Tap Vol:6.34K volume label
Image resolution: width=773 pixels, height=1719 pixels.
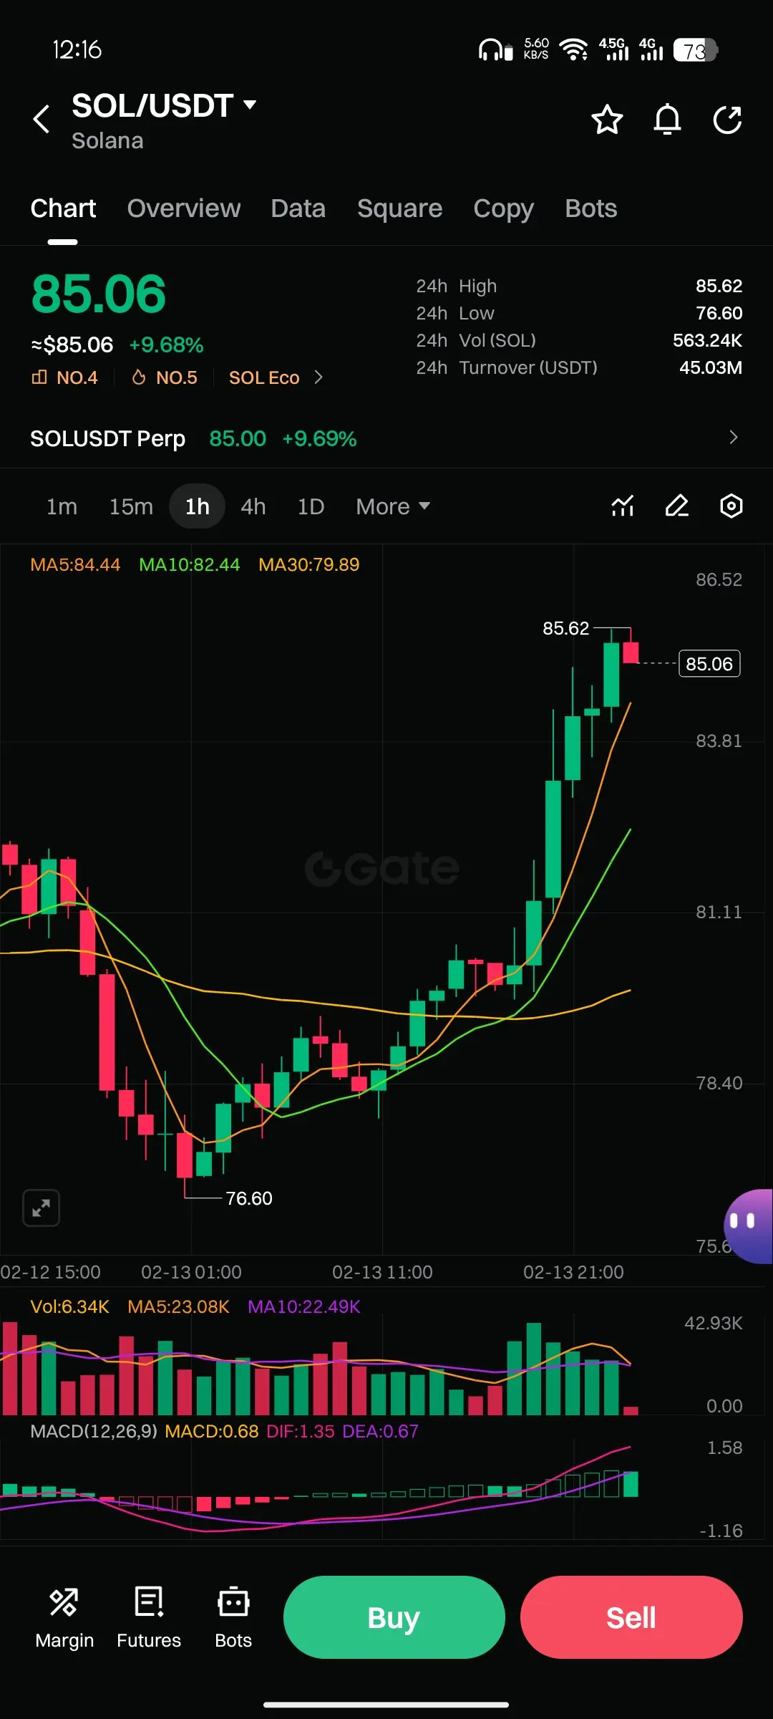(x=69, y=1306)
